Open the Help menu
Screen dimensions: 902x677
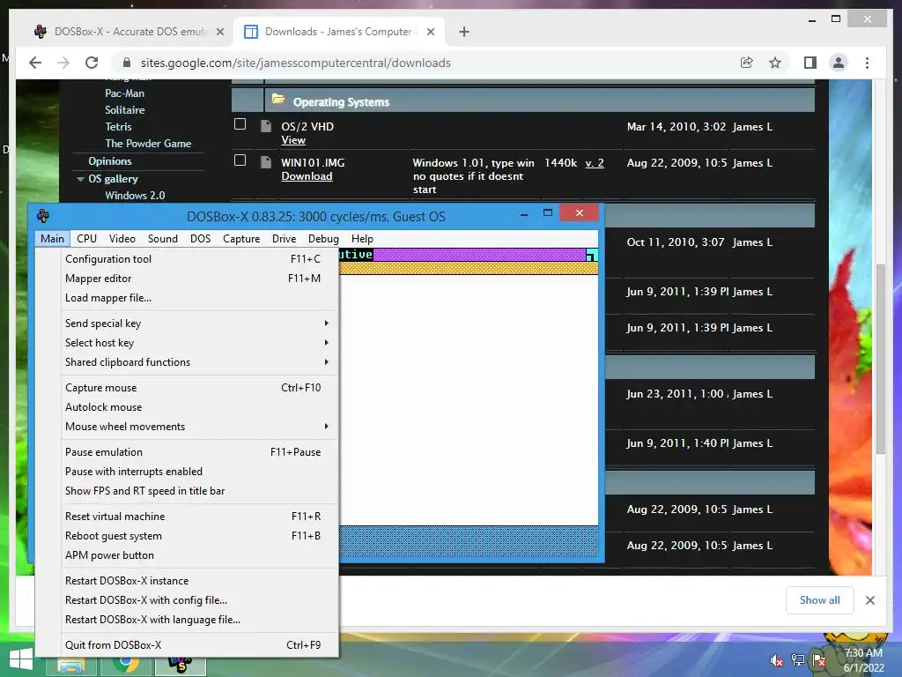pos(362,239)
